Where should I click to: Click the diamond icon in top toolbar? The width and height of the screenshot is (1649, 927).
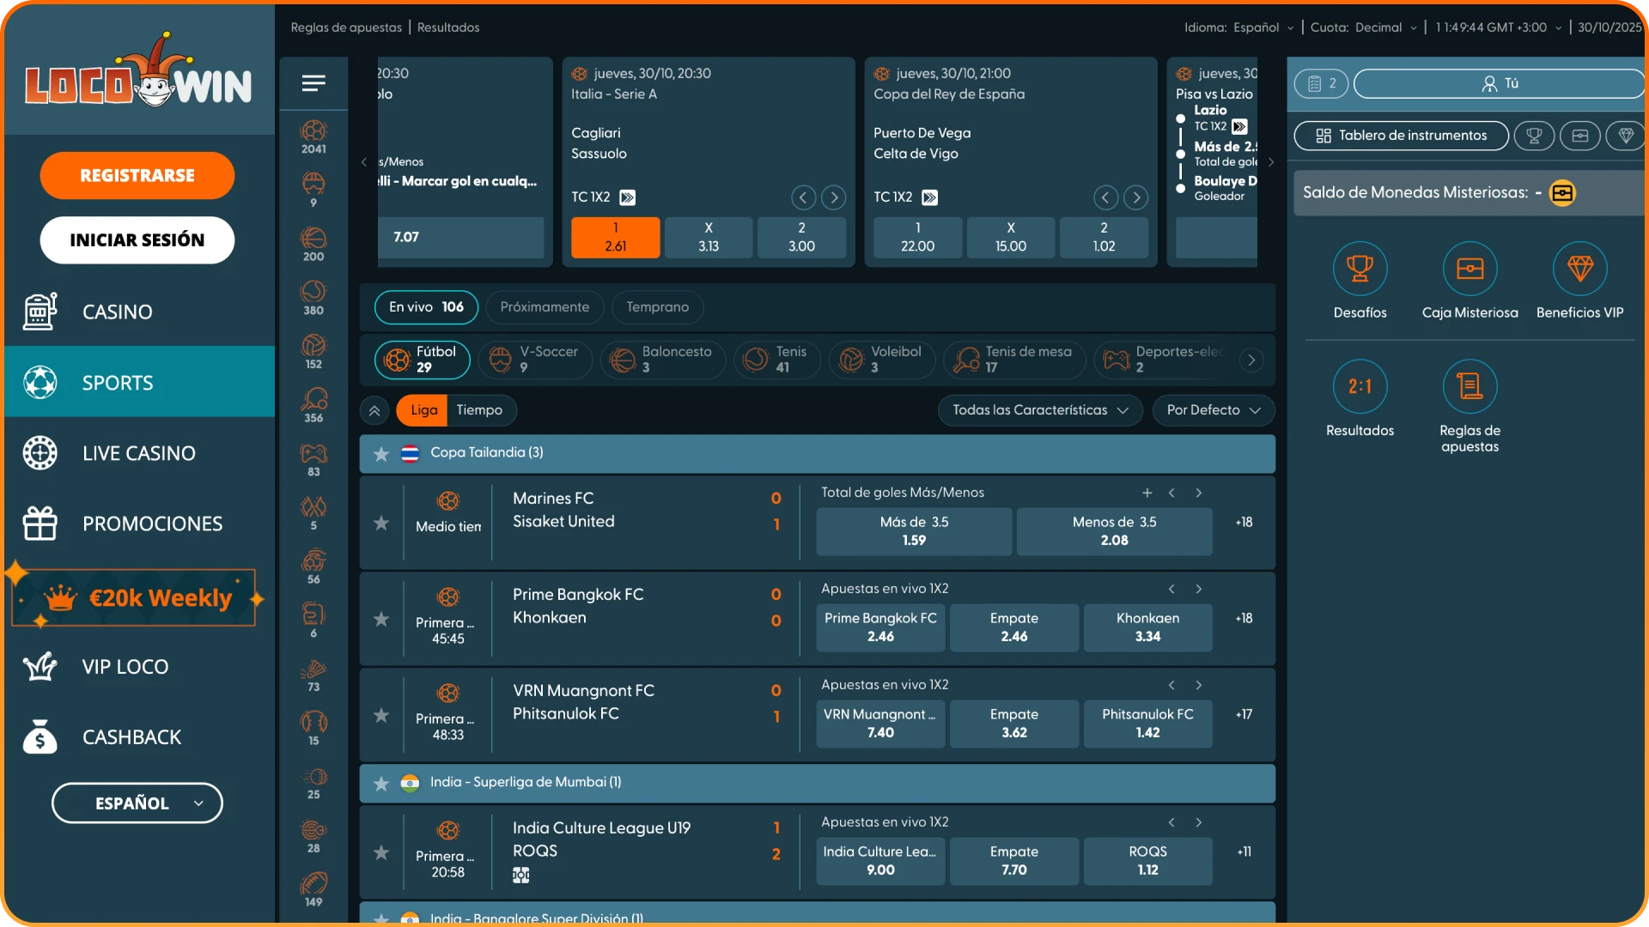[x=1626, y=136]
